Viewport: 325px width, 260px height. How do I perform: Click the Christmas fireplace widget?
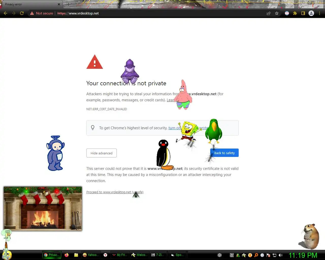(43, 208)
